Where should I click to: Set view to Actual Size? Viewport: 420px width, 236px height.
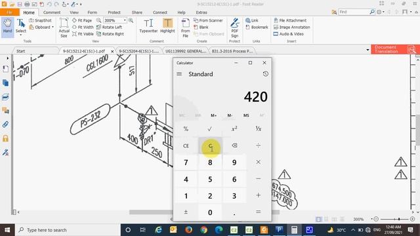click(64, 28)
